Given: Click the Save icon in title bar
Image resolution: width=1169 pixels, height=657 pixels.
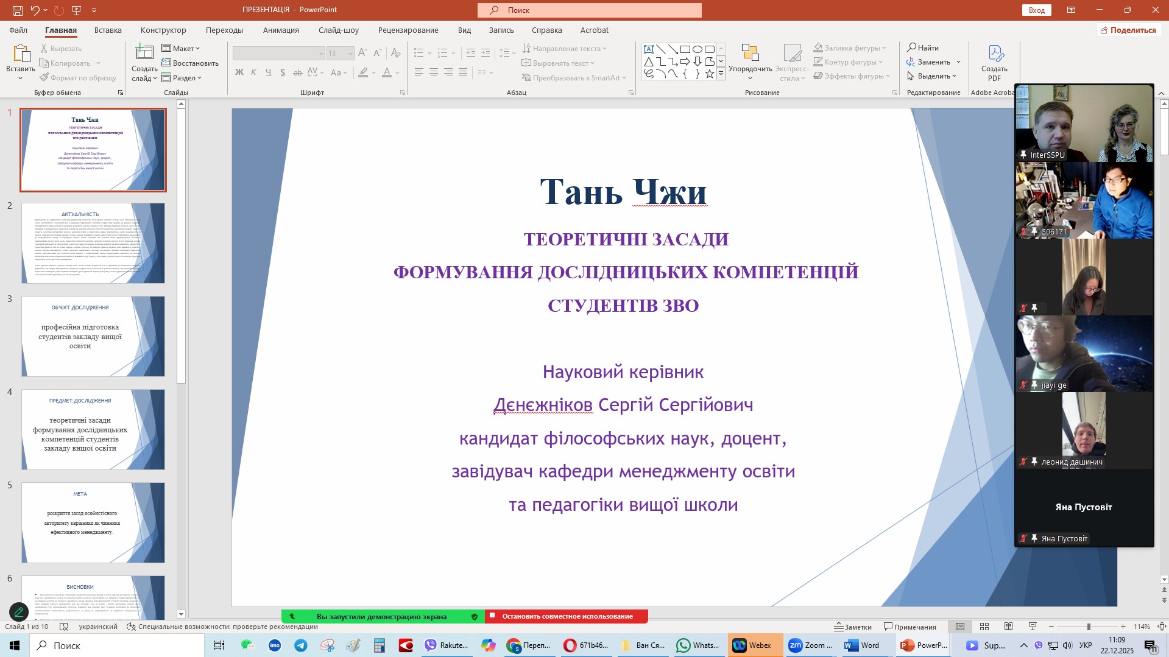Looking at the screenshot, I should click(x=18, y=10).
